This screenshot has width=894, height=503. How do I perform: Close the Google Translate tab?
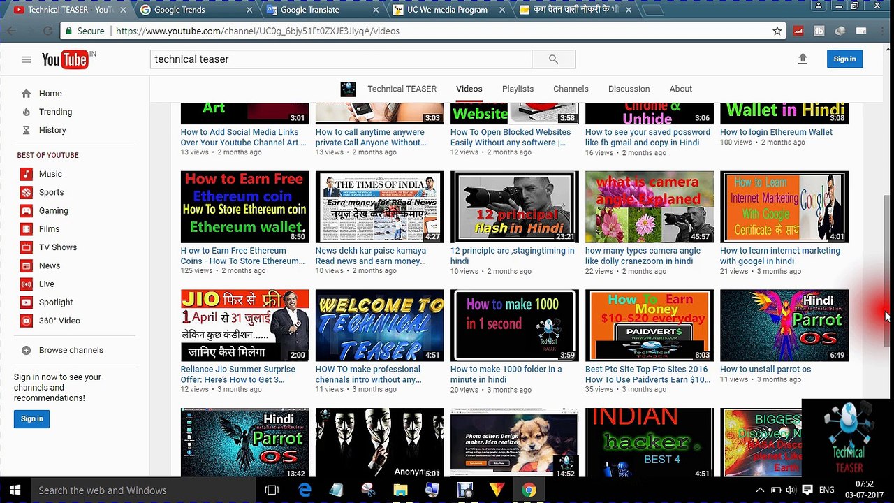[376, 10]
